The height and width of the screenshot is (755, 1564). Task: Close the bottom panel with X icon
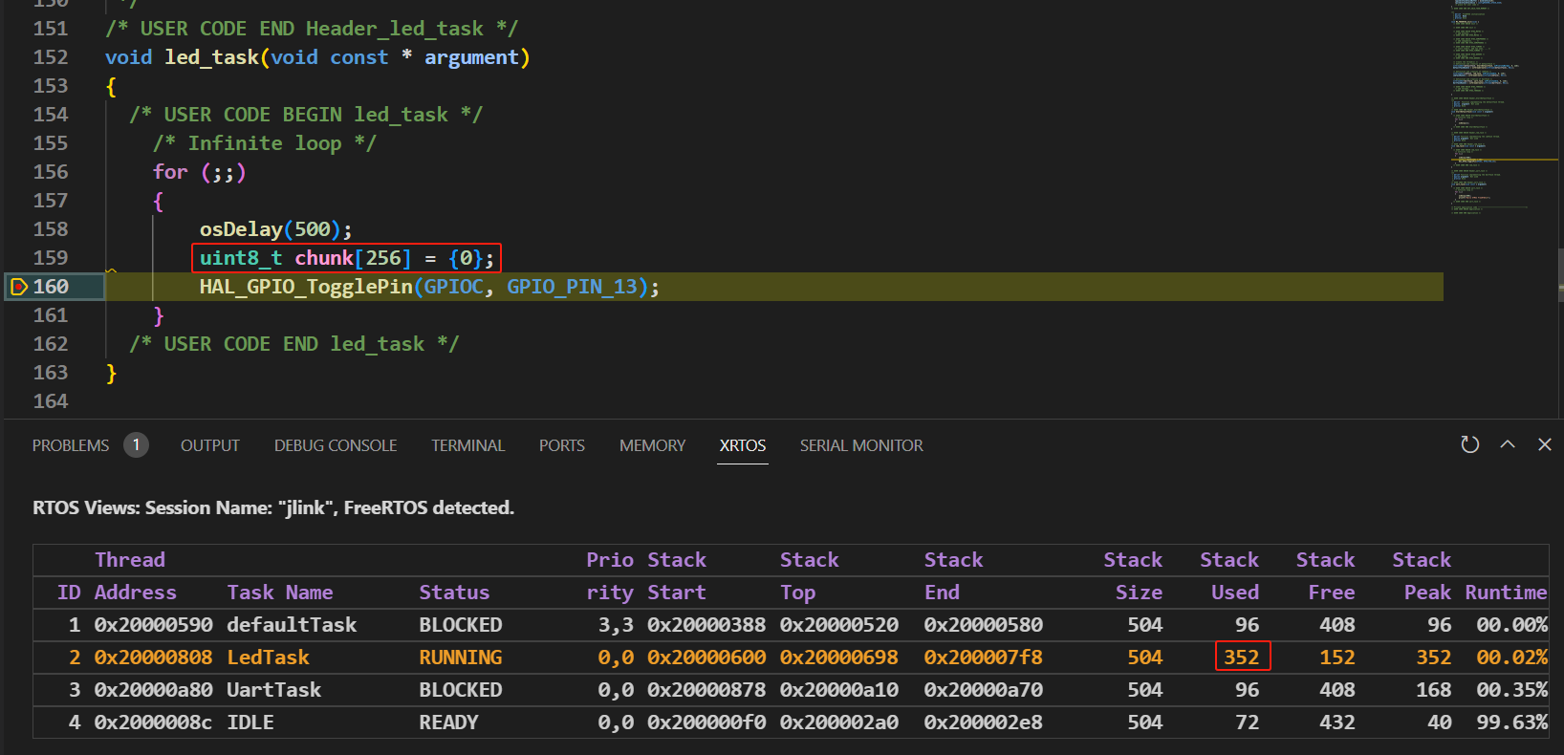(1545, 444)
